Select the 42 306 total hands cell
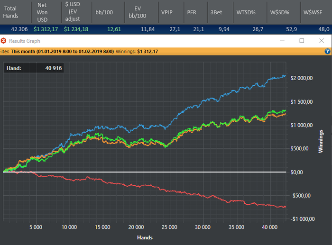Image resolution: width=332 pixels, height=245 pixels. (x=19, y=29)
